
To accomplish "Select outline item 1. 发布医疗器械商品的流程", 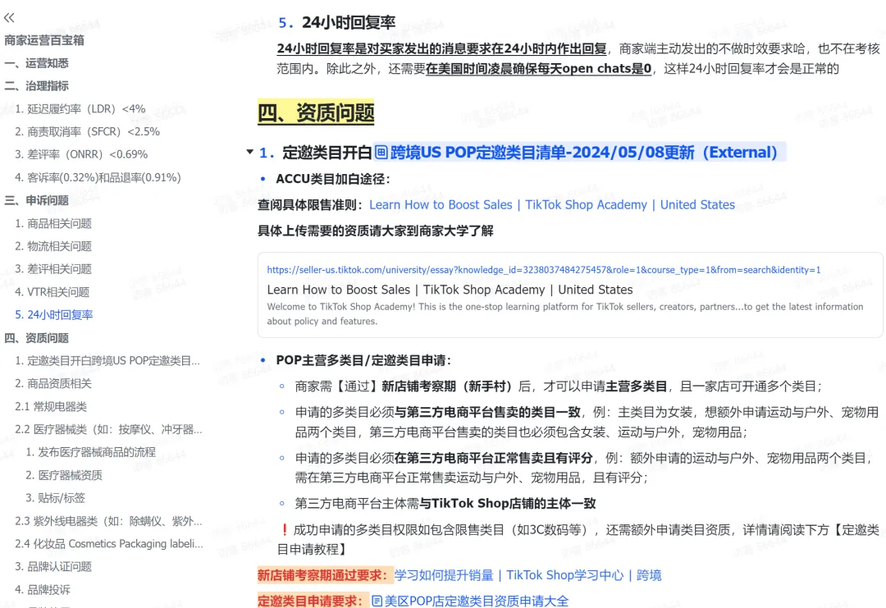I will point(90,452).
